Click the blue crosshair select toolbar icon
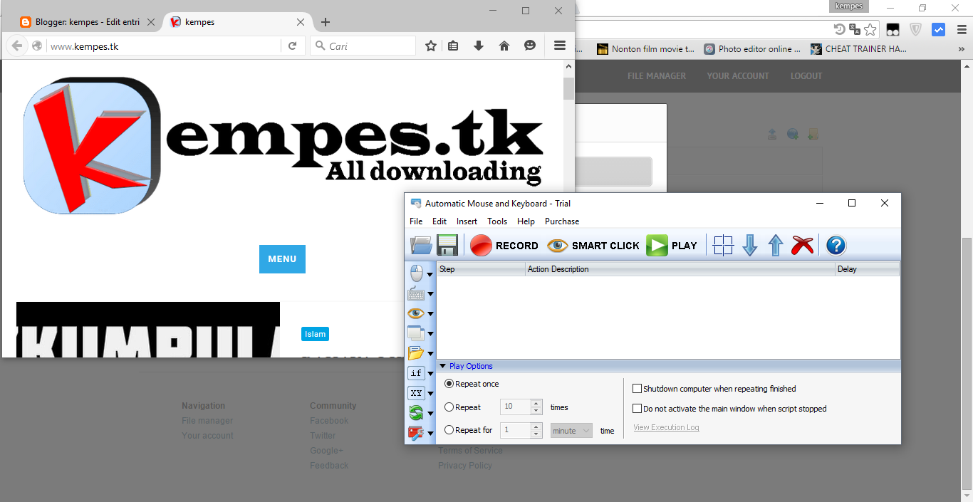This screenshot has height=502, width=973. [723, 246]
